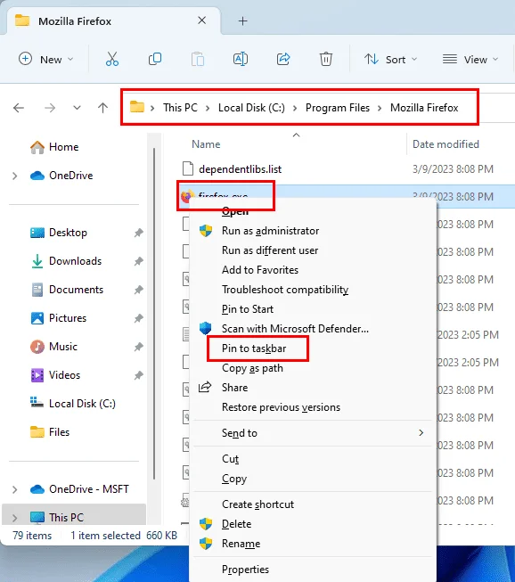Go up one folder level arrow

coord(102,108)
